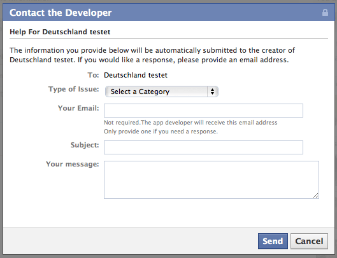
Task: Click into the Subject text field
Action: click(203, 147)
